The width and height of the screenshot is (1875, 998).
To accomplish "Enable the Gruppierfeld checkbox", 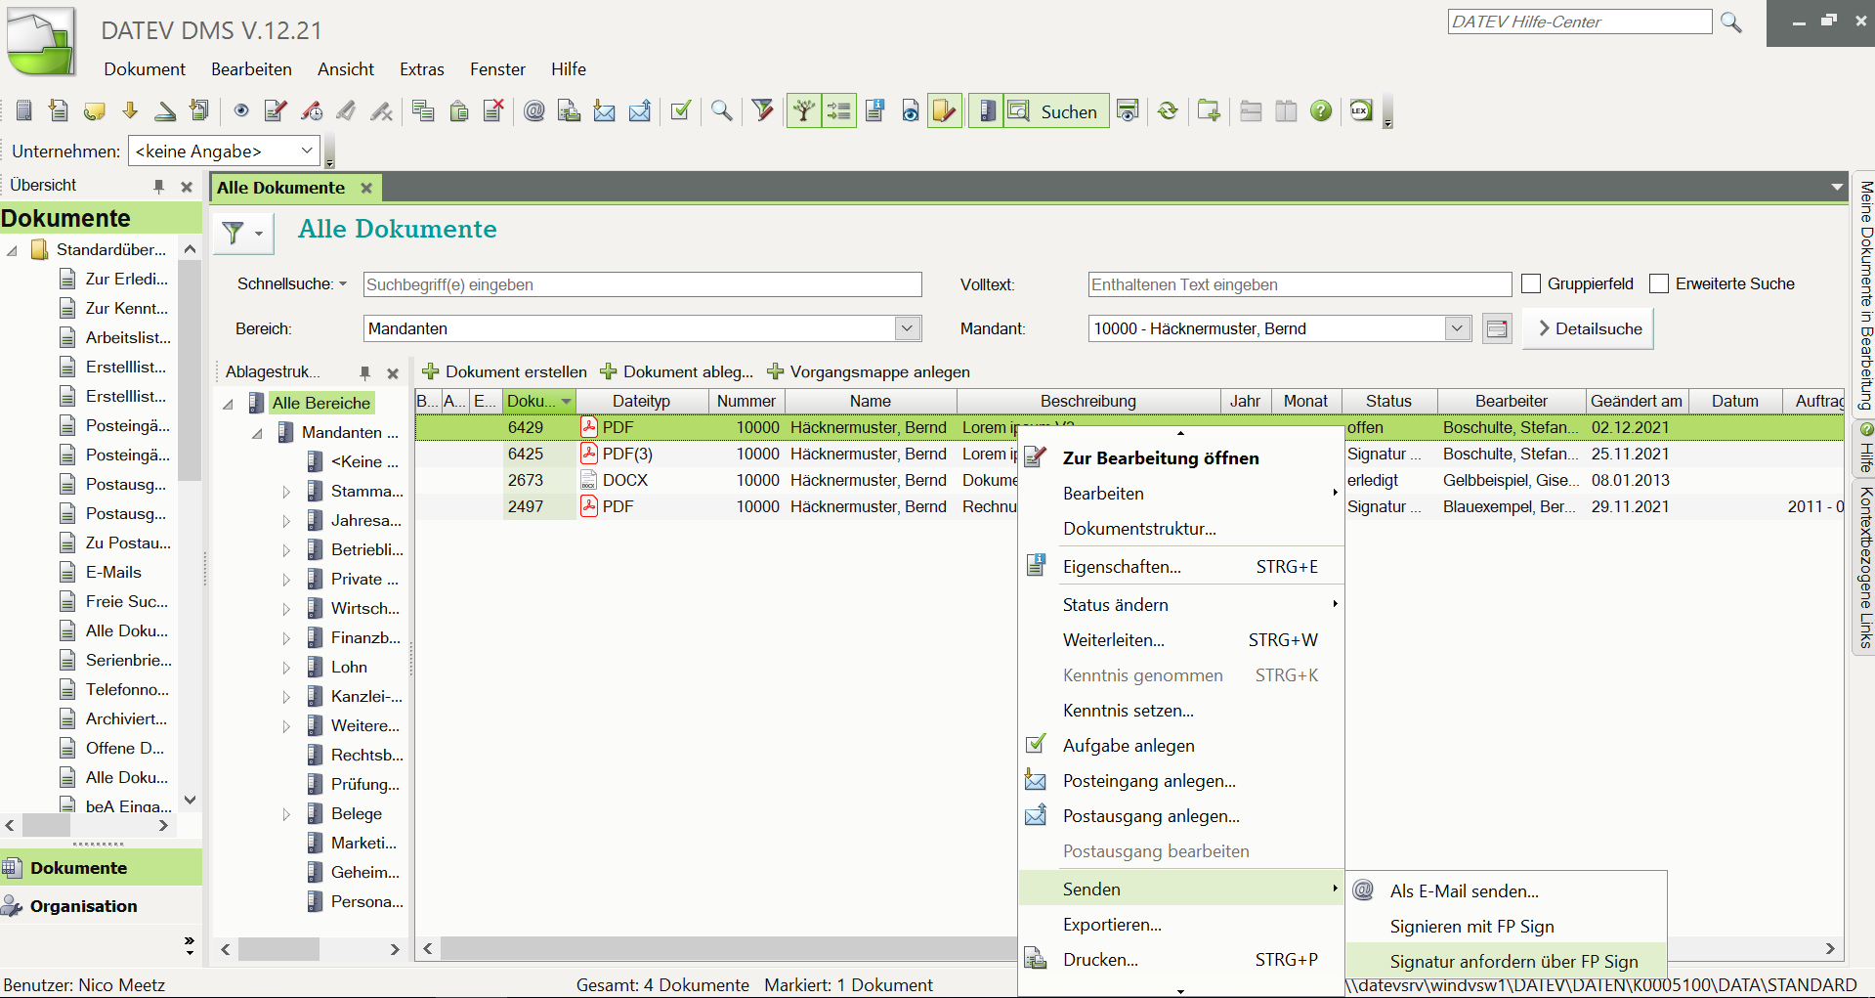I will (1531, 284).
